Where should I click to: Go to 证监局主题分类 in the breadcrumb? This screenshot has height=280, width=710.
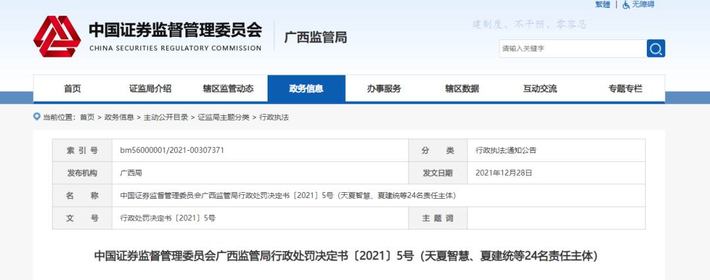(x=224, y=117)
